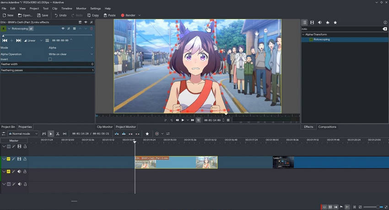Delete the Rotoscoping effect
Screen dimensions: 389x210
[x=91, y=28]
